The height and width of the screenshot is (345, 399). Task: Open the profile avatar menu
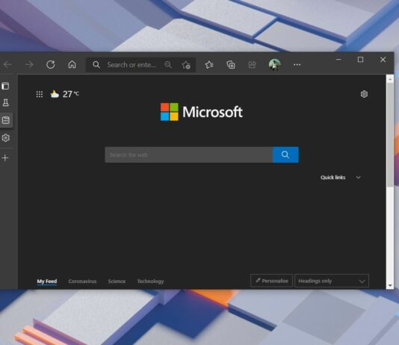click(x=274, y=64)
